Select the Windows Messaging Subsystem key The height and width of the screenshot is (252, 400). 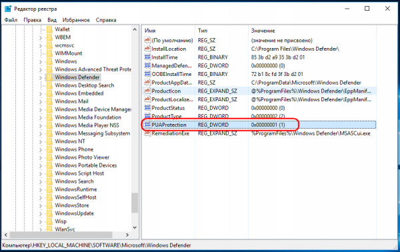[93, 133]
